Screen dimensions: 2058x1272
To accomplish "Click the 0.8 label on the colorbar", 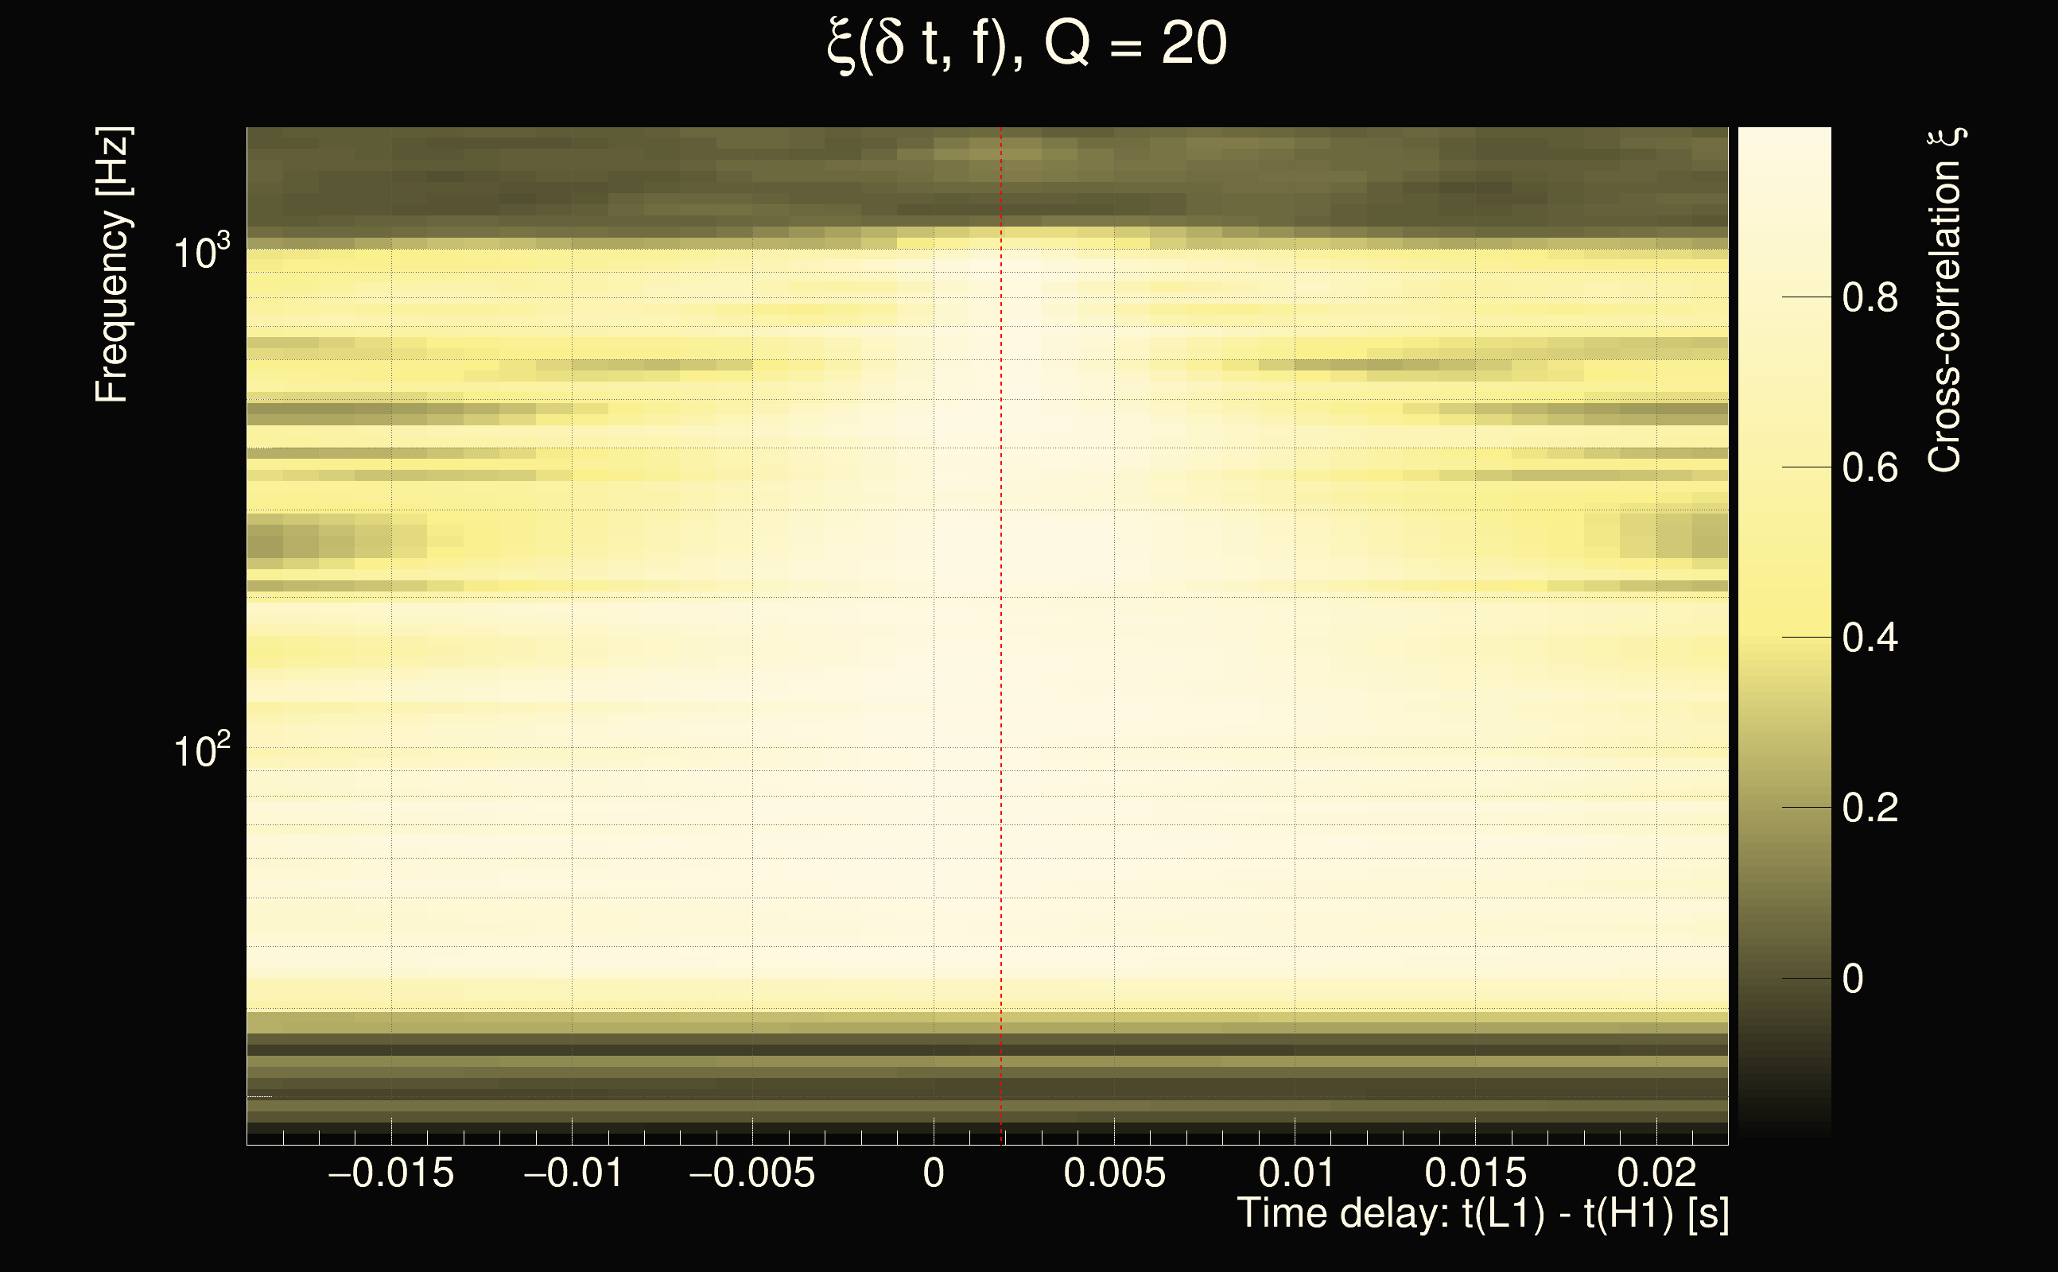I will 1870,298.
